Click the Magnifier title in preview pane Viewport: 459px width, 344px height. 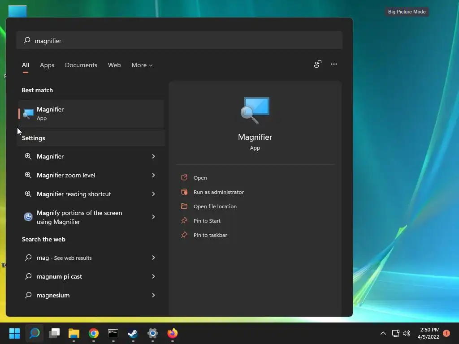pyautogui.click(x=255, y=137)
